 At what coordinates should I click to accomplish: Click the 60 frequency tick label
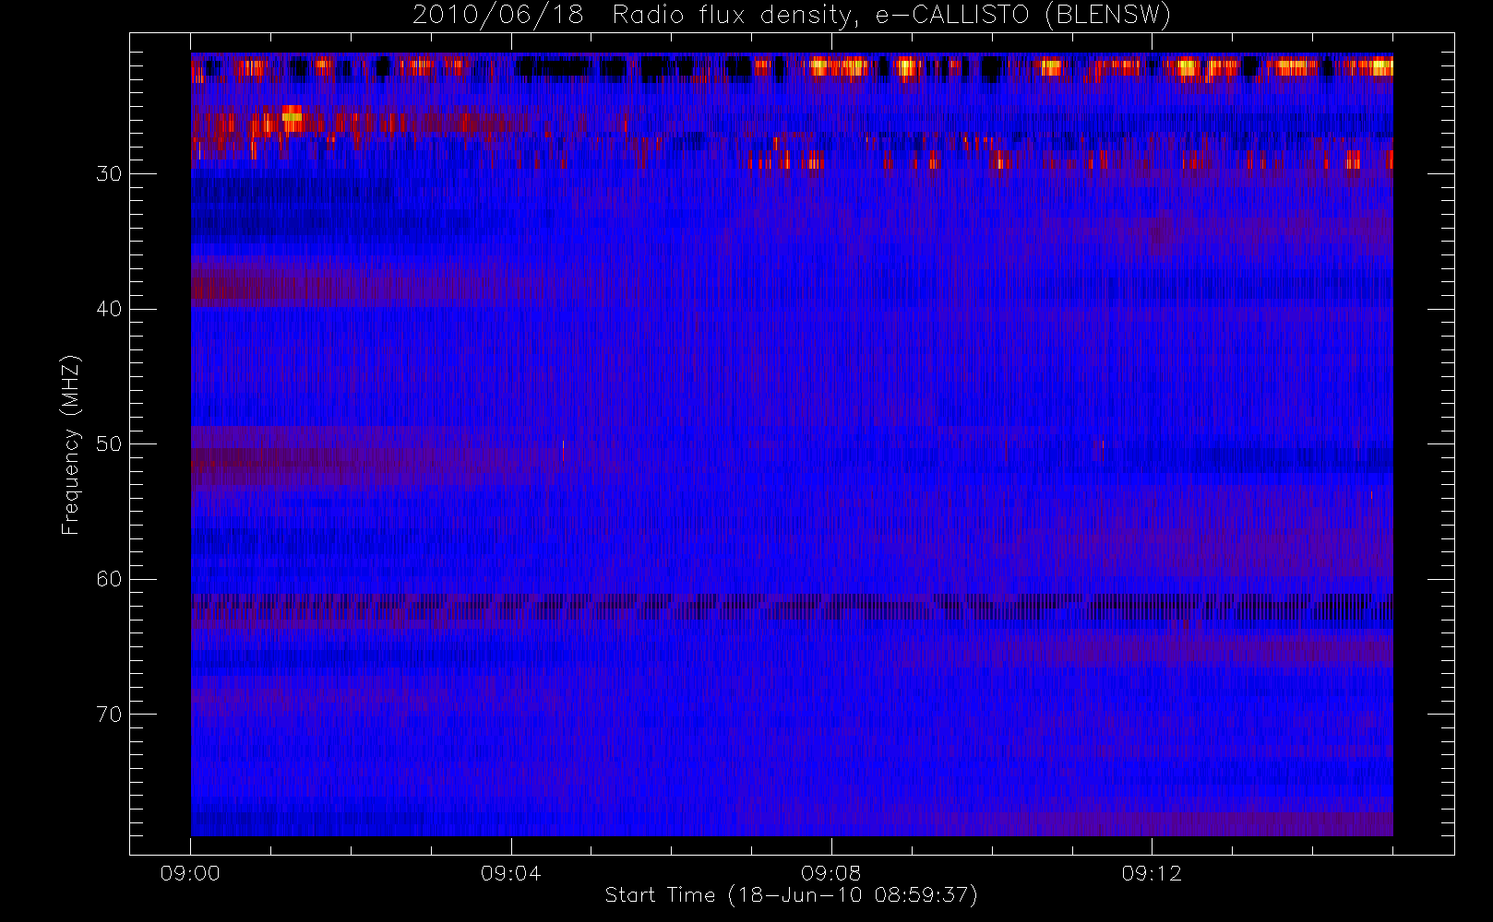109,579
